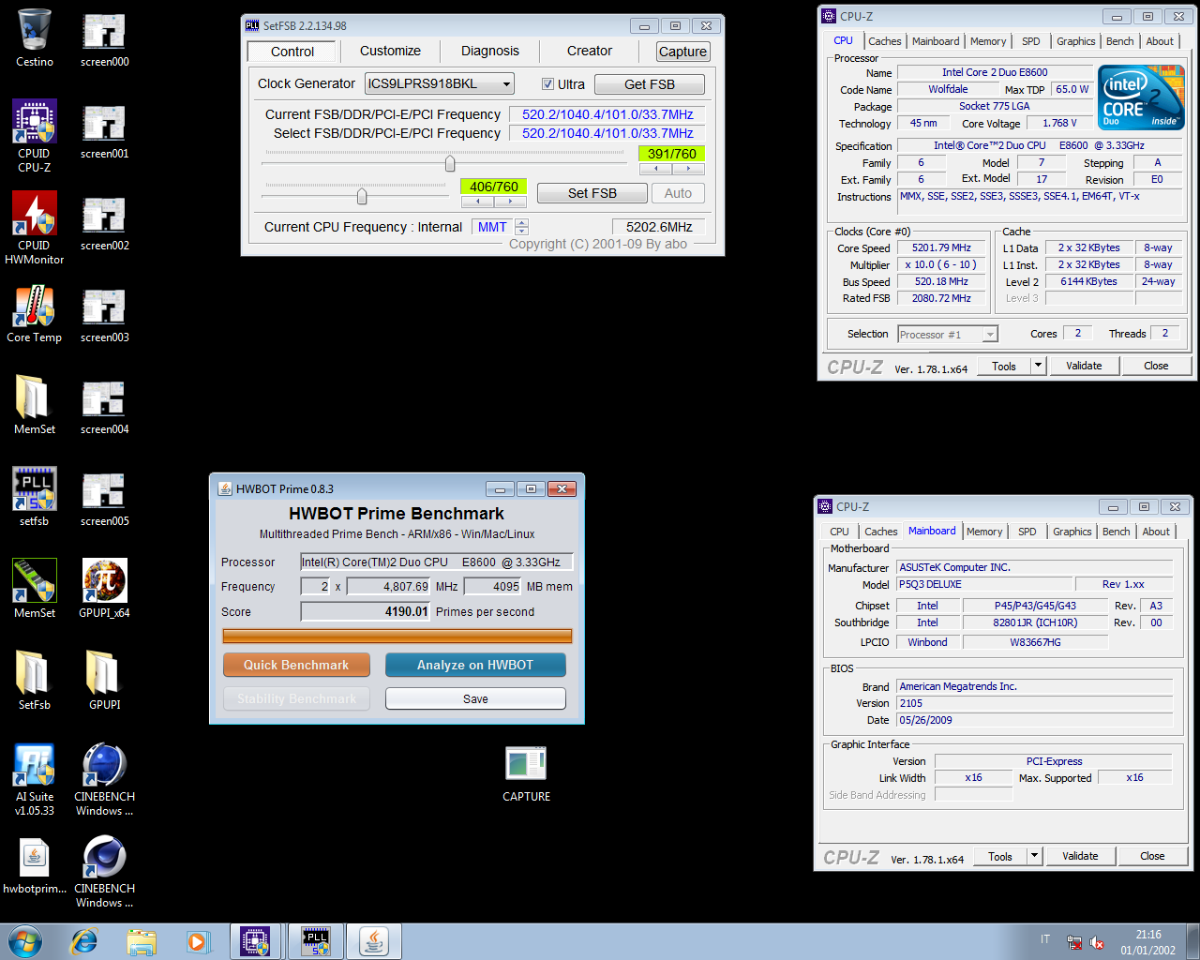Viewport: 1200px width, 960px height.
Task: Toggle the Ultra checkbox in SetFSB
Action: (548, 84)
